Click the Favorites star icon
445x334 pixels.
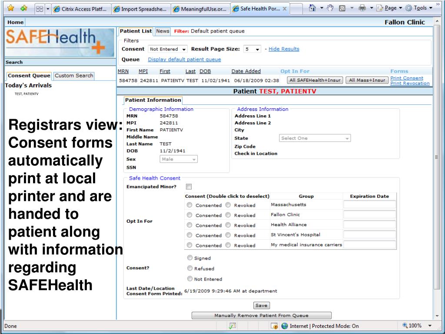[x=10, y=8]
